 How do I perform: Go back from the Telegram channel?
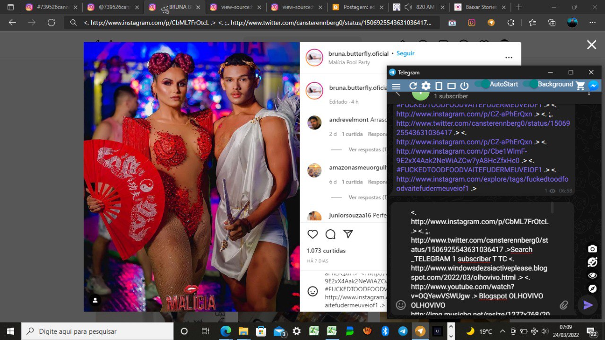click(x=398, y=93)
